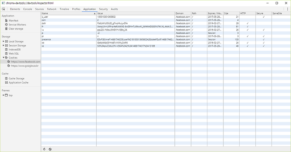This screenshot has height=152, width=291.
Task: Sort by Name column header
Action: pos(68,13)
